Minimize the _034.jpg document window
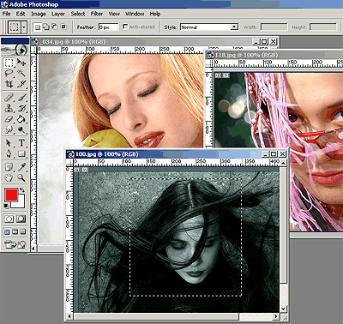 (256, 42)
